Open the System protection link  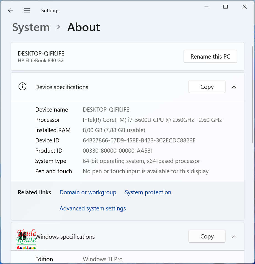click(148, 192)
